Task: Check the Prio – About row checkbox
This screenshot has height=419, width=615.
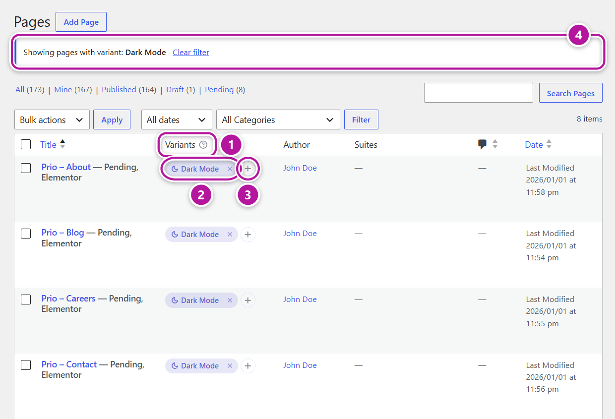Action: click(x=26, y=168)
